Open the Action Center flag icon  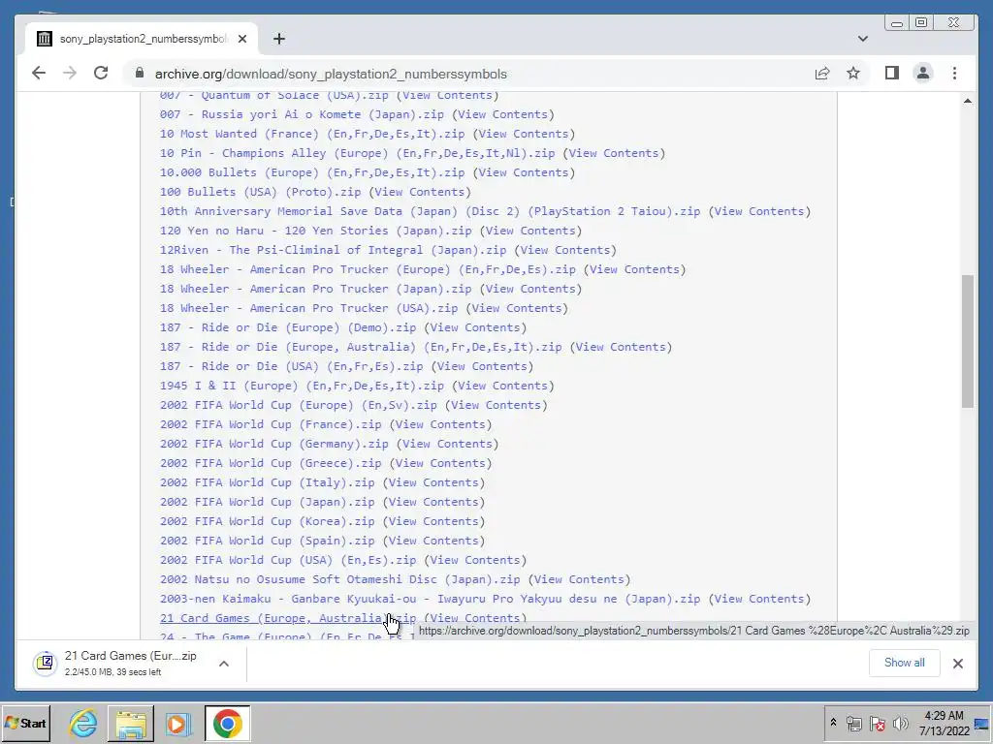coord(877,723)
